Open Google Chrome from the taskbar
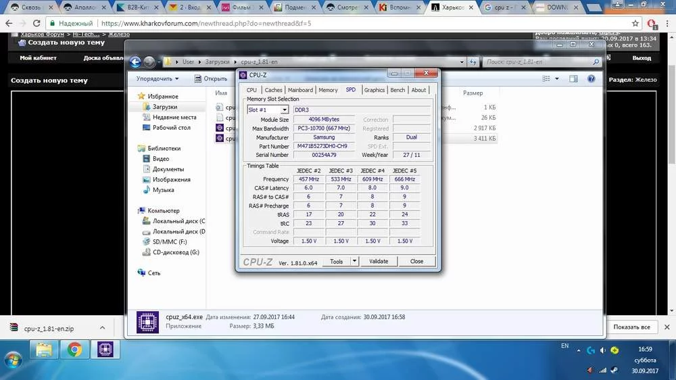This screenshot has width=676, height=380. [x=74, y=350]
